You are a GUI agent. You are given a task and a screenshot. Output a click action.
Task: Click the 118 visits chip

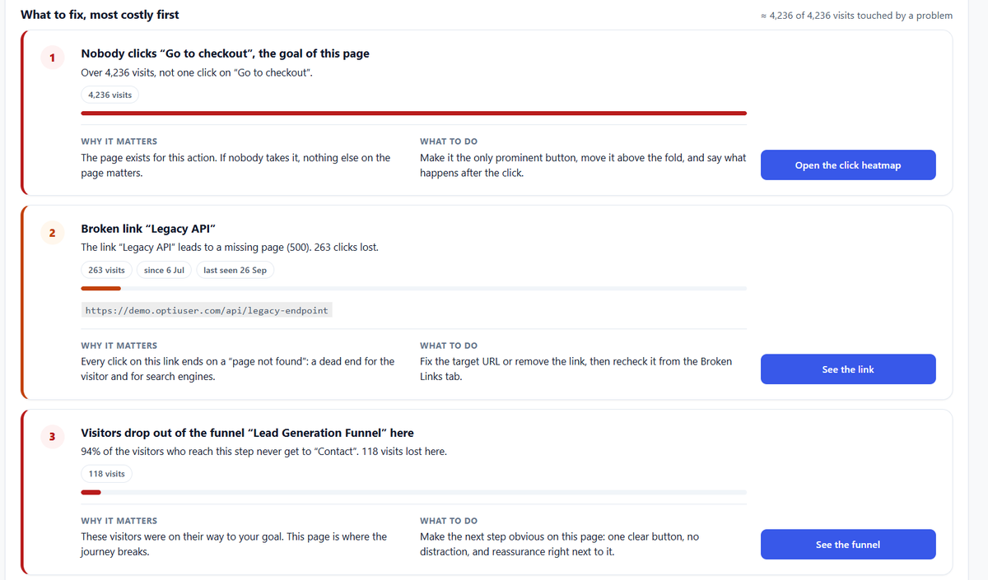pyautogui.click(x=107, y=474)
